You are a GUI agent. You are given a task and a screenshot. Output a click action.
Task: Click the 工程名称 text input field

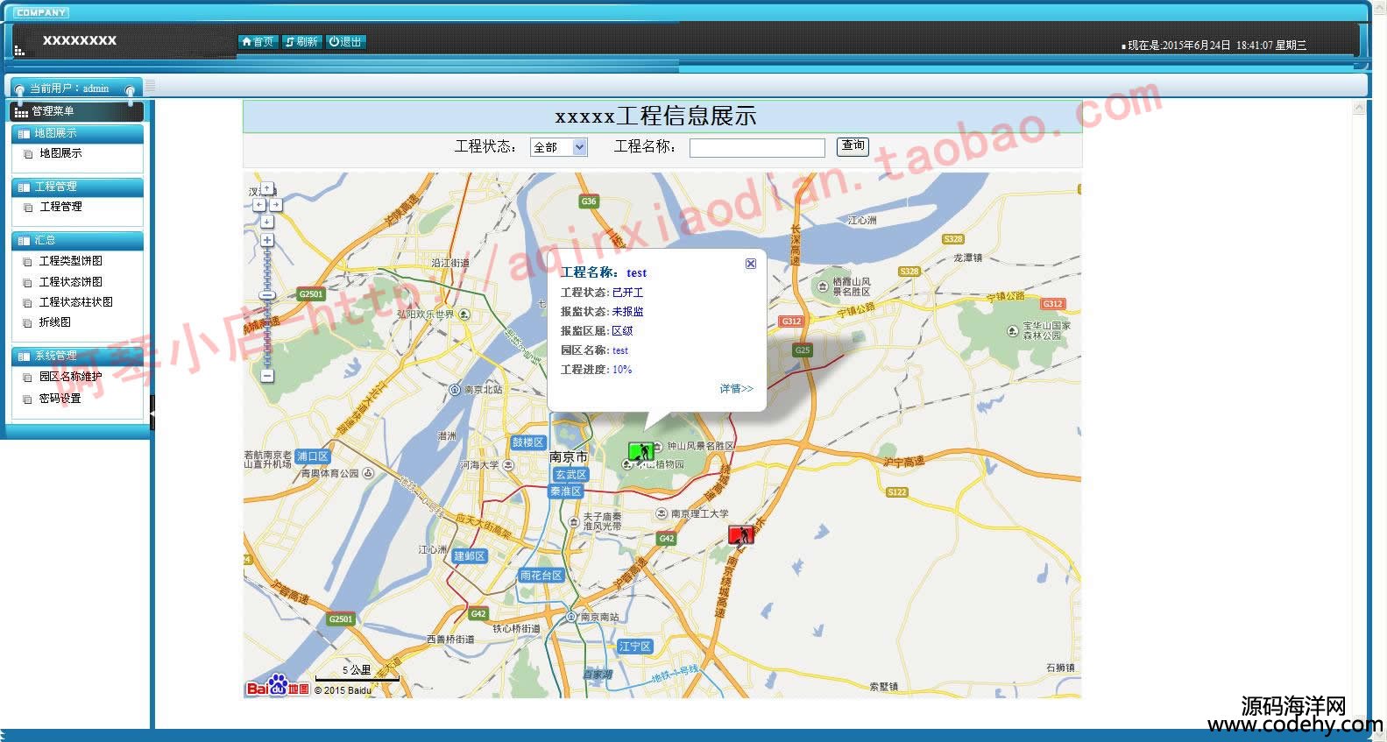(757, 148)
